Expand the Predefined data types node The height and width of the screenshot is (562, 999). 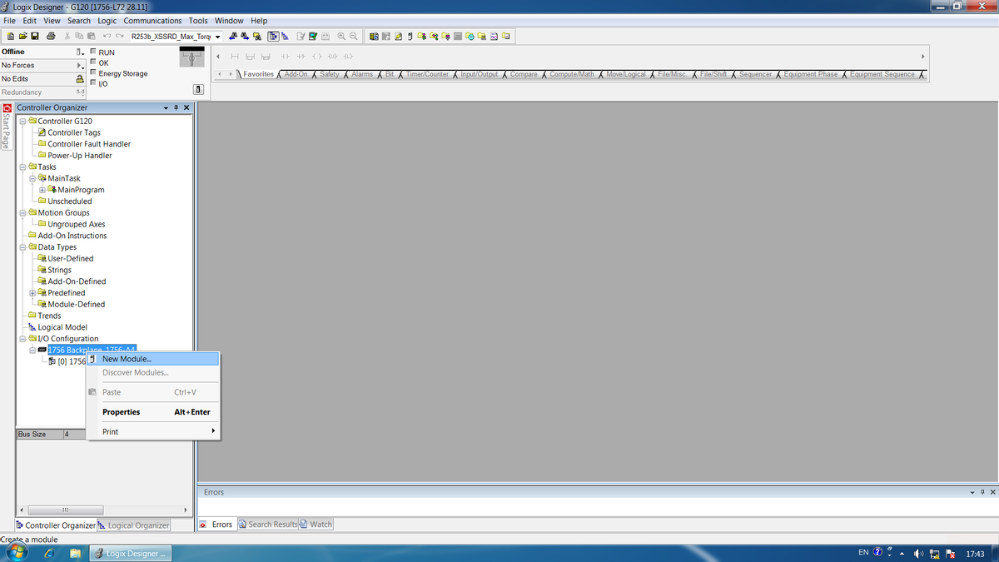tap(32, 293)
